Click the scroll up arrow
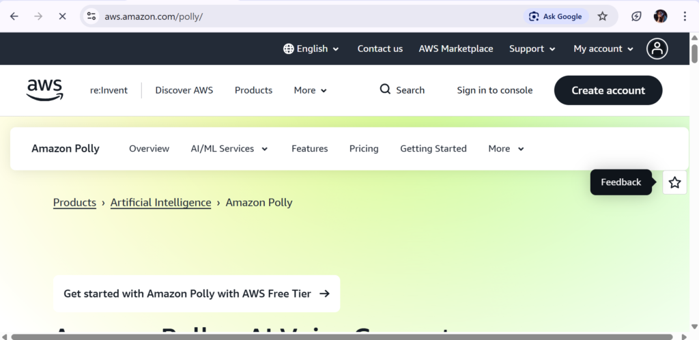 coord(694,38)
